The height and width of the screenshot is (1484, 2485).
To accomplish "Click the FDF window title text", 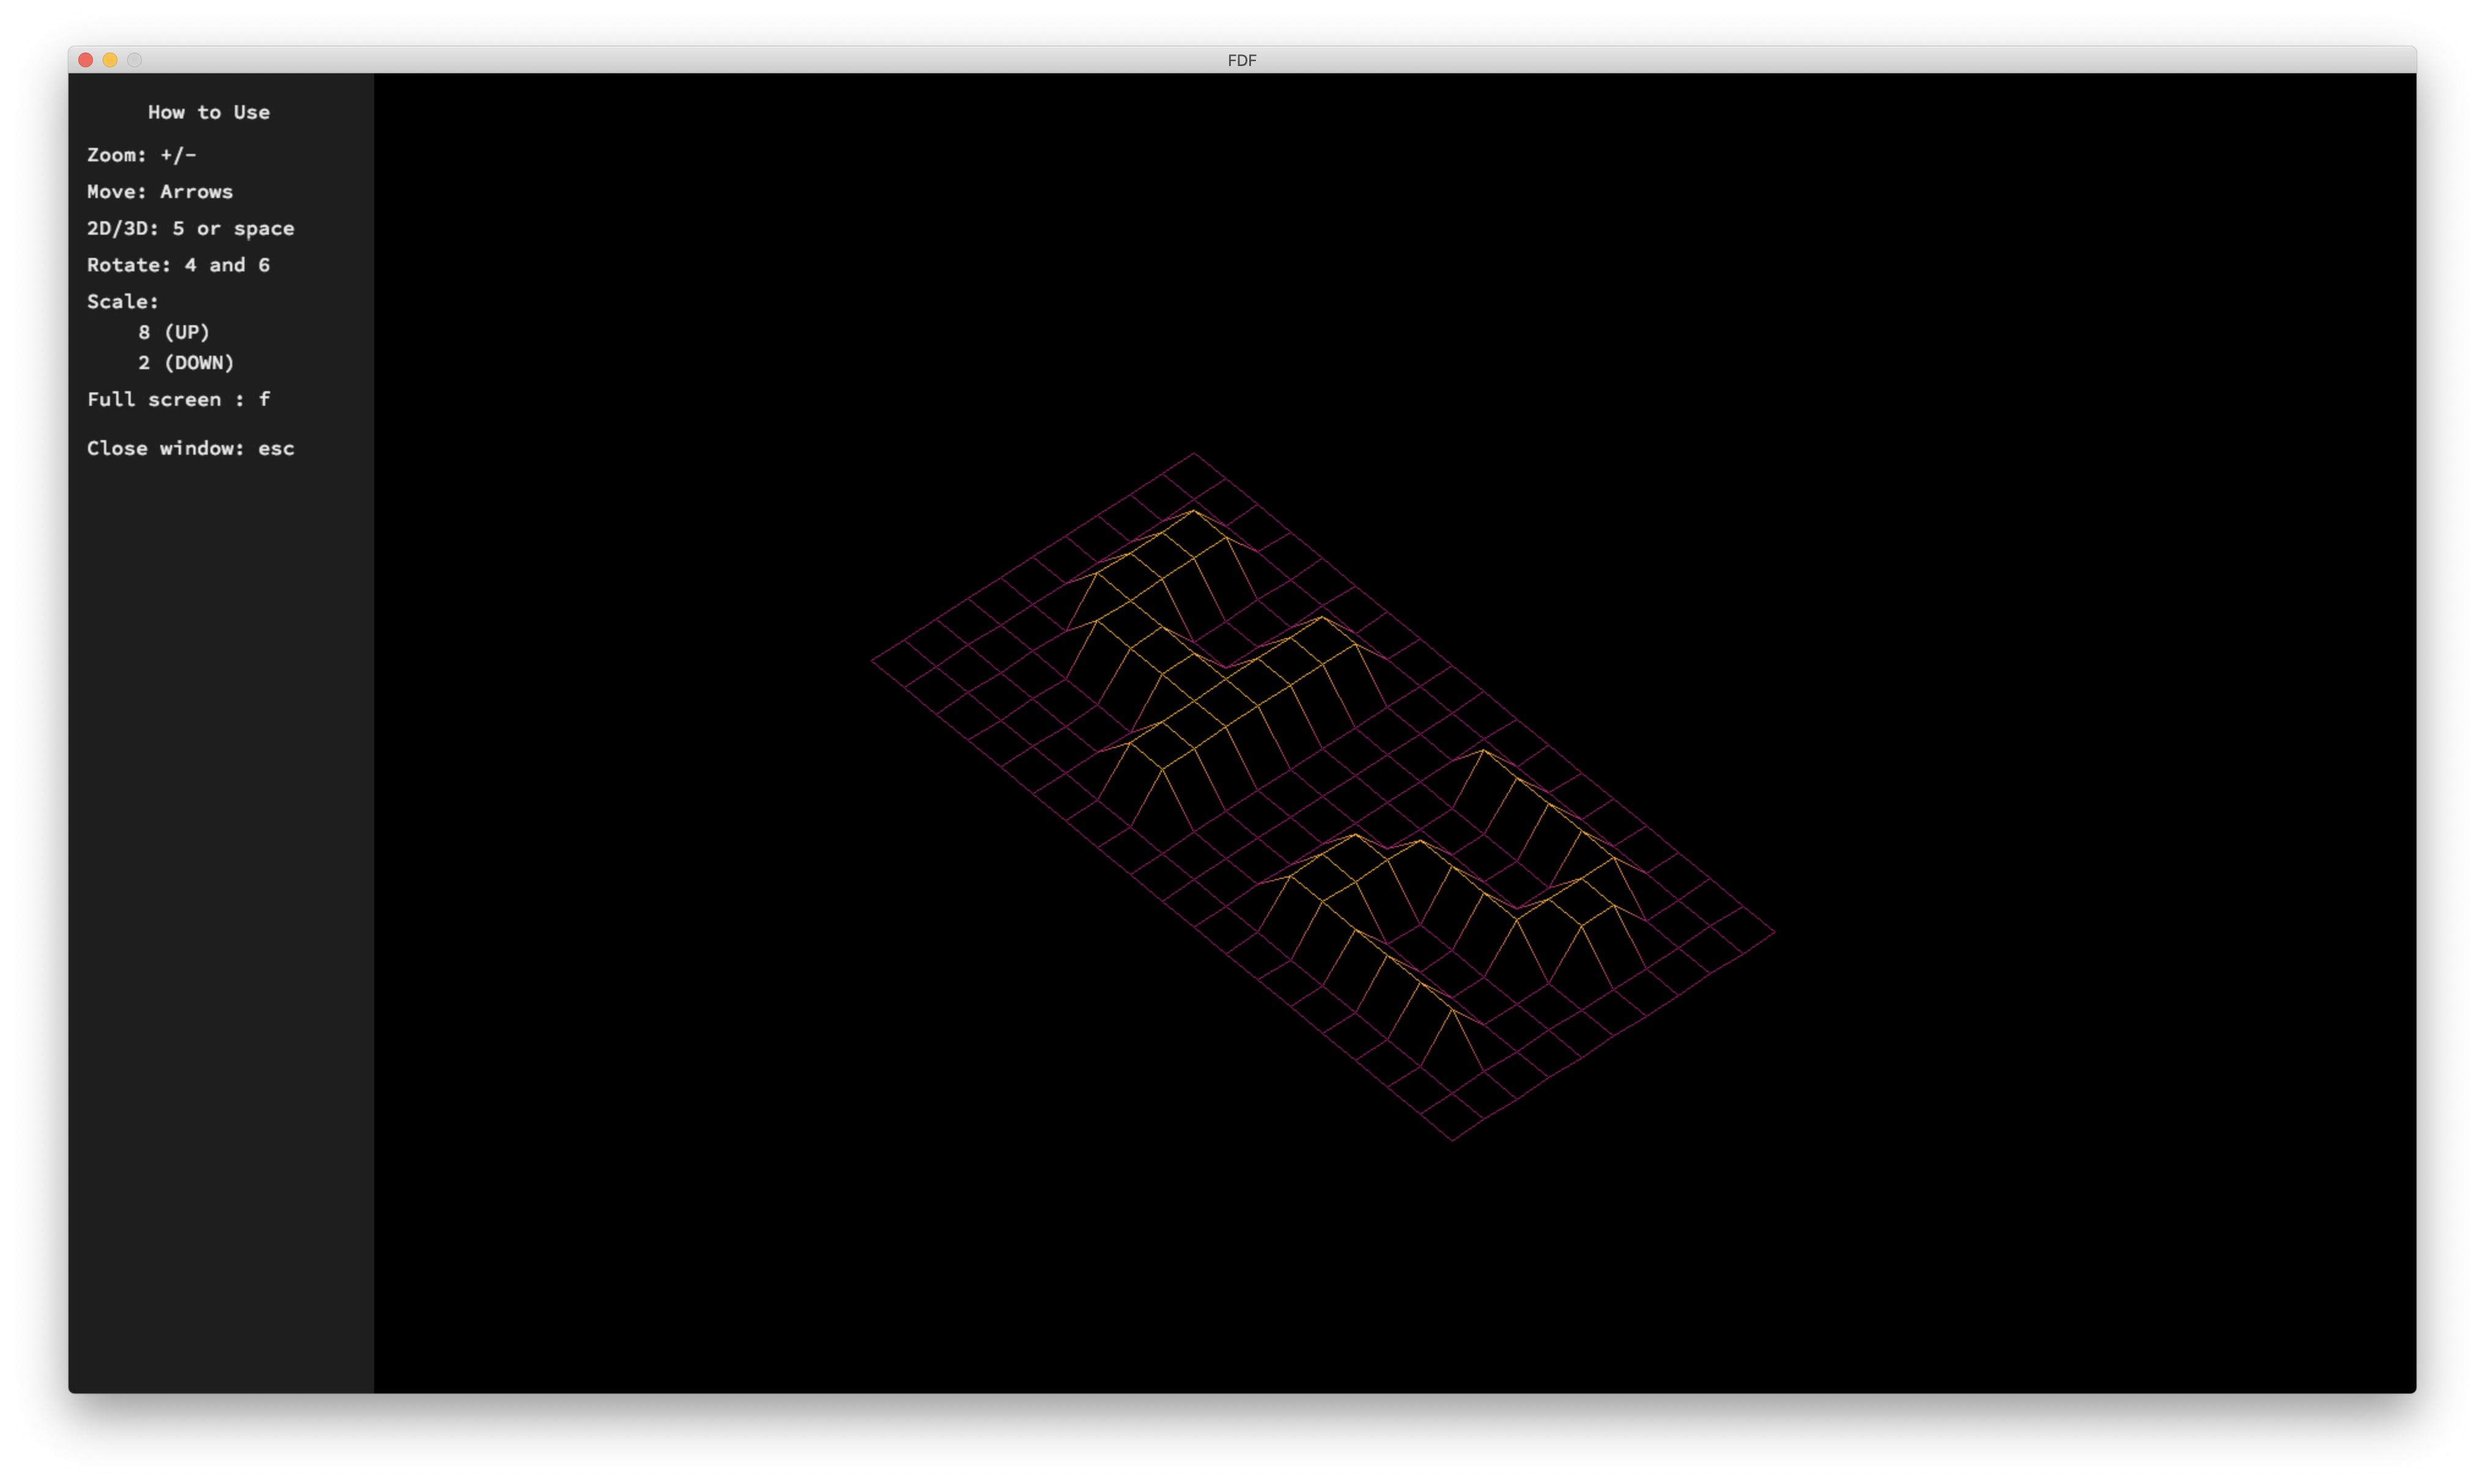I will [x=1241, y=60].
